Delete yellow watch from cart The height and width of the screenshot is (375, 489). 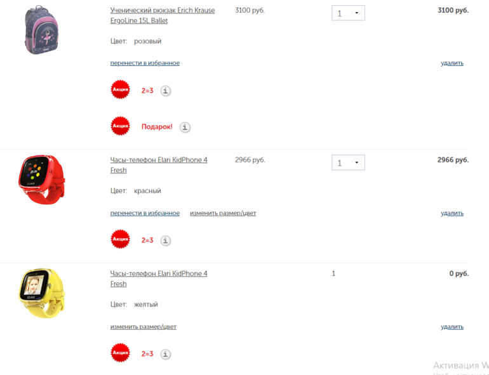coord(452,327)
